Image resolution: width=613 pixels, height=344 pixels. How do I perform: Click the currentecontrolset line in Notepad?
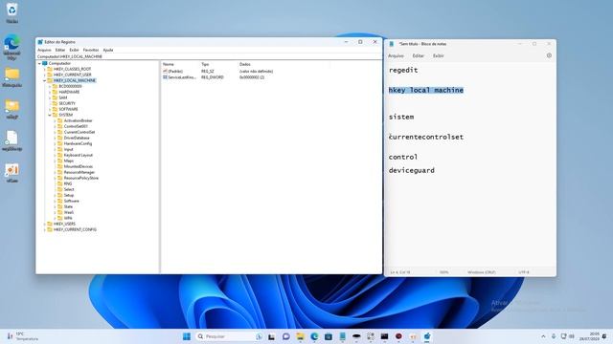[x=426, y=137]
